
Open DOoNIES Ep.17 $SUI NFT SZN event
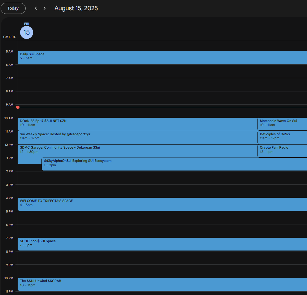138,124
